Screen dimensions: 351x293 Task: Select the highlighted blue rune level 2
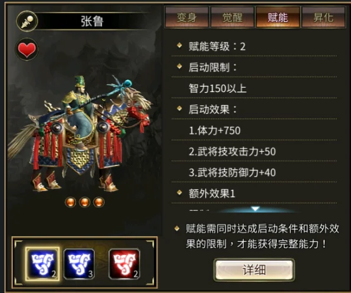(x=42, y=264)
